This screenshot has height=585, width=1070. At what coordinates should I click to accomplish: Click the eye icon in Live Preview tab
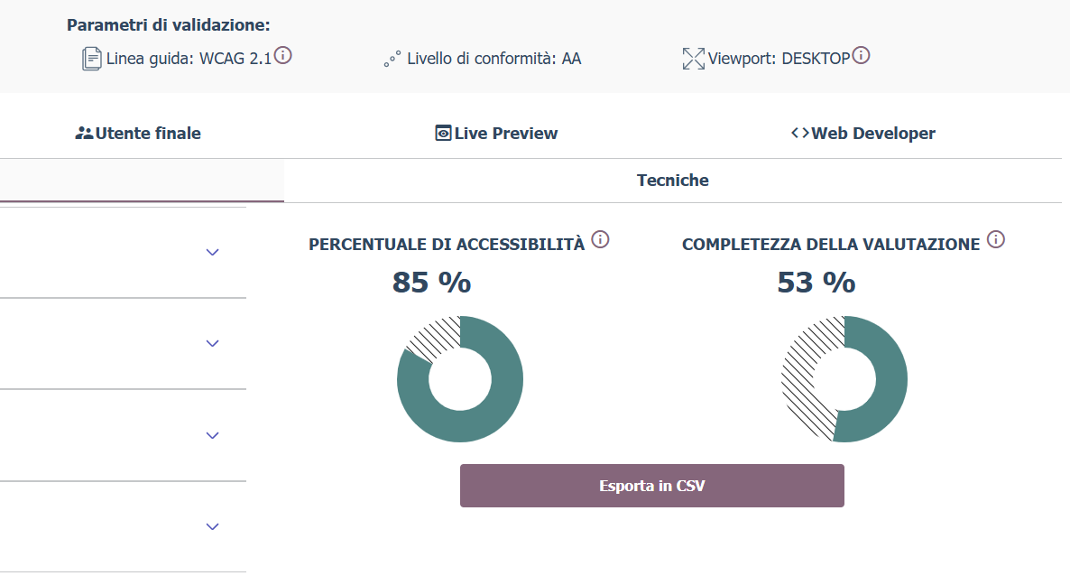[x=443, y=134]
